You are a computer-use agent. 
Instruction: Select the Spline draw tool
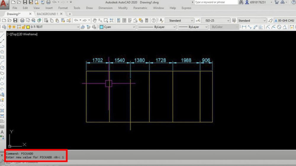[2, 78]
